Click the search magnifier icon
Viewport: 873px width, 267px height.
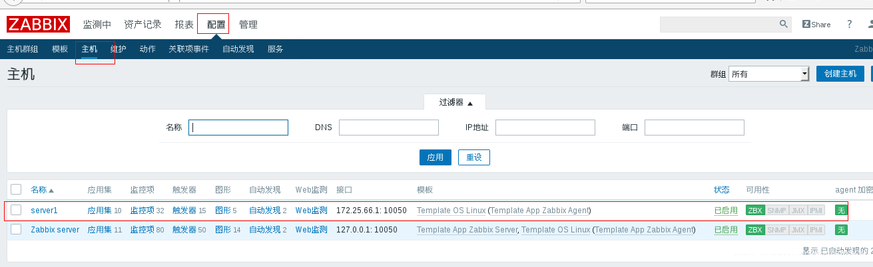tap(784, 24)
